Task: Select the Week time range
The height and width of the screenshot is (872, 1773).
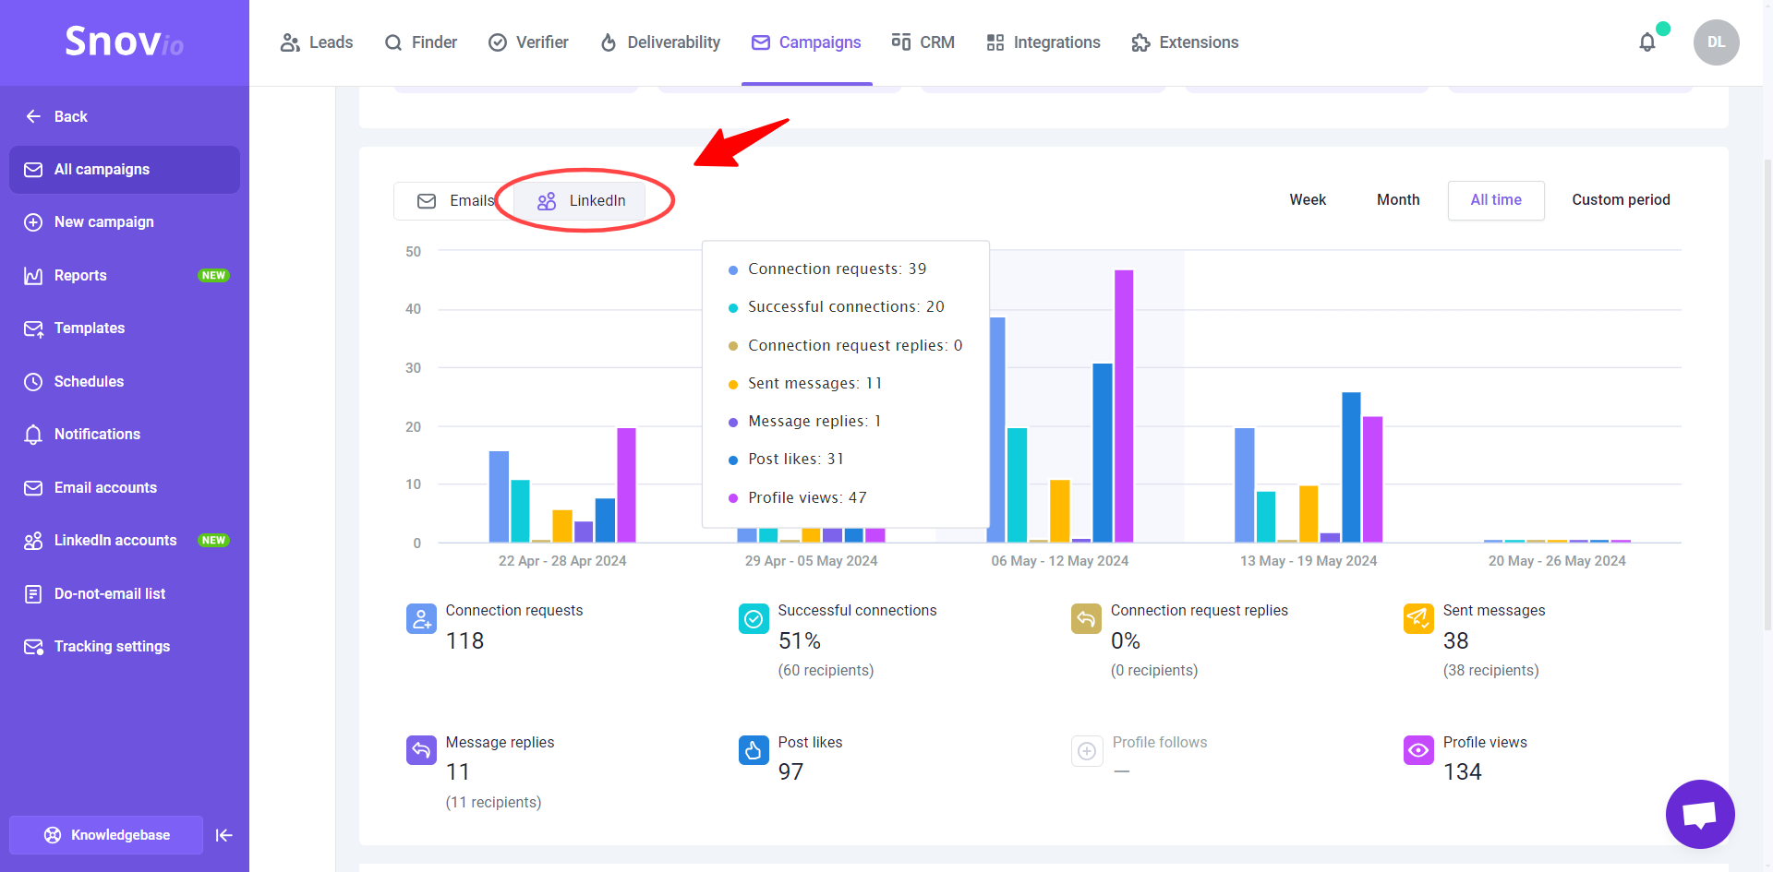Action: pyautogui.click(x=1308, y=200)
